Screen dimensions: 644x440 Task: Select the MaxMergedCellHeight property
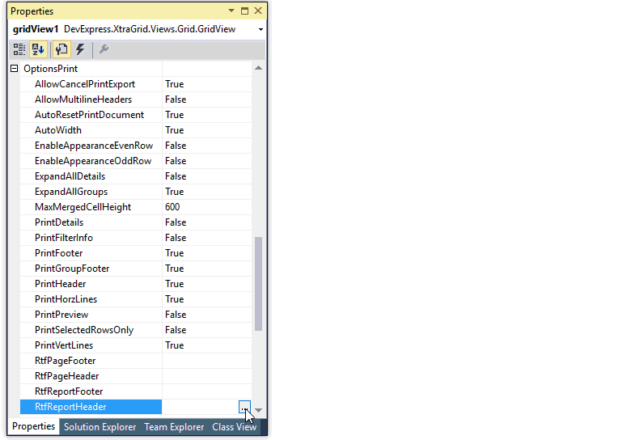91,207
